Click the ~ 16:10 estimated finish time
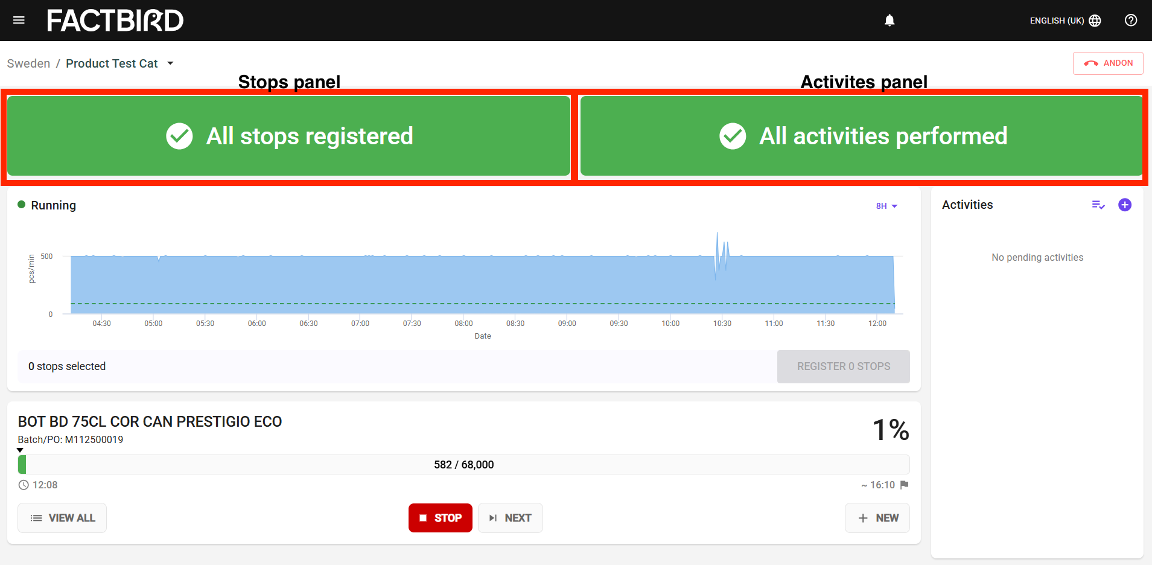Viewport: 1152px width, 565px height. (x=878, y=485)
